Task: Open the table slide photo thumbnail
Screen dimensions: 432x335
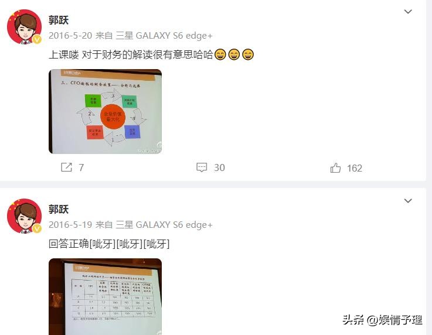Action: coord(106,297)
